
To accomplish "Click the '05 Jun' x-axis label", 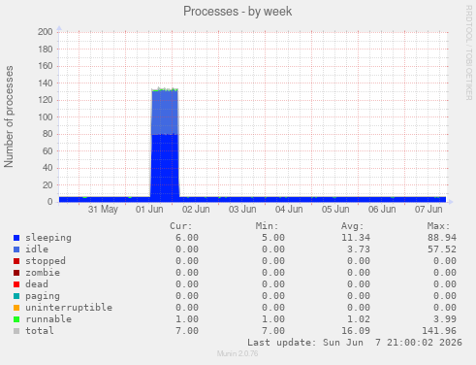I will [335, 210].
